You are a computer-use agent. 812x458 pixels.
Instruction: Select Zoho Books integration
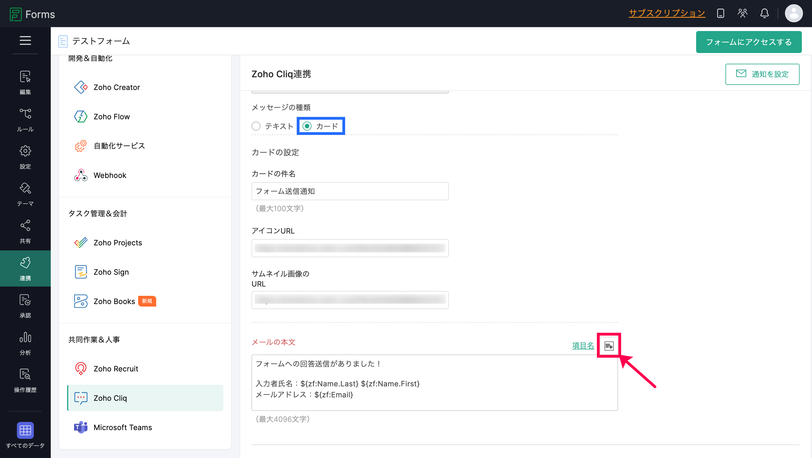click(x=145, y=301)
